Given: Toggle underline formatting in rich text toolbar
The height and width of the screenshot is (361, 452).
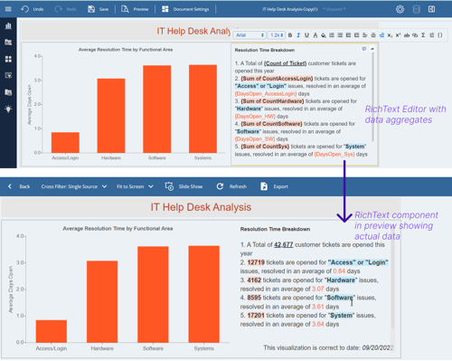Looking at the screenshot, I should click(x=306, y=35).
